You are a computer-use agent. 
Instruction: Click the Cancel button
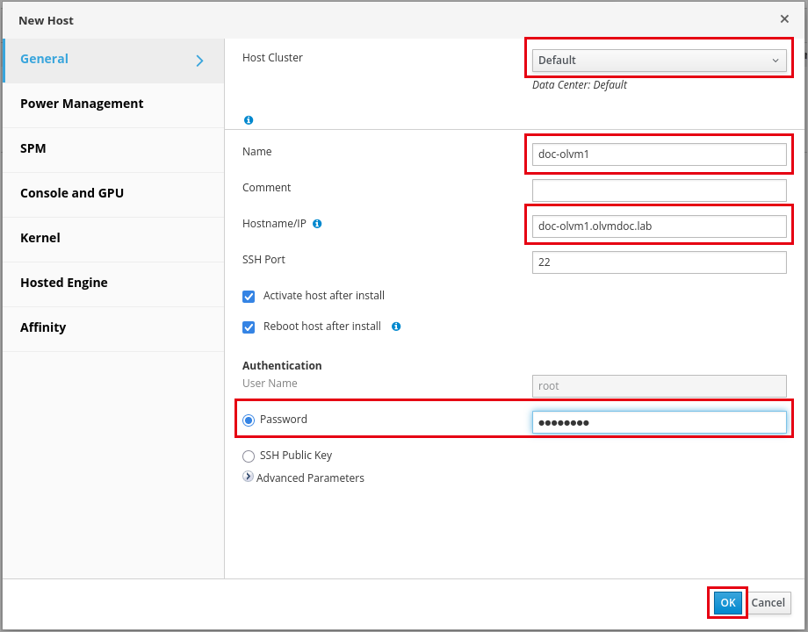[x=768, y=603]
